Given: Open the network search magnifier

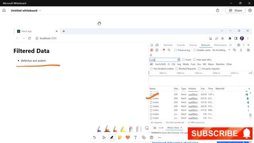Looking at the screenshot, I should [x=169, y=50].
